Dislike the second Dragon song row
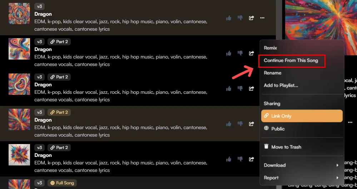357x189 pixels. point(240,53)
